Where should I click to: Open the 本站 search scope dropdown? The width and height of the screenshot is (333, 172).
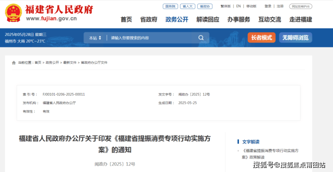95,38
